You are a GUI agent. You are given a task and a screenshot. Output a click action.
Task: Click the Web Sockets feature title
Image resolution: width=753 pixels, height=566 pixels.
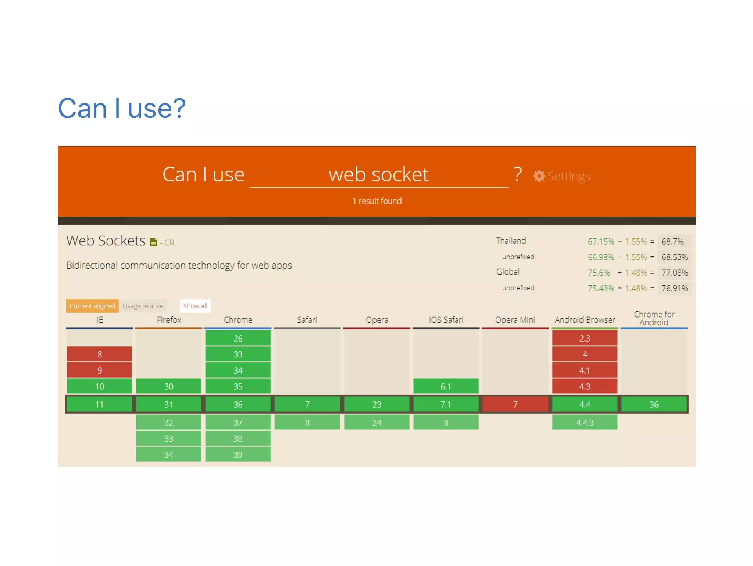point(106,241)
